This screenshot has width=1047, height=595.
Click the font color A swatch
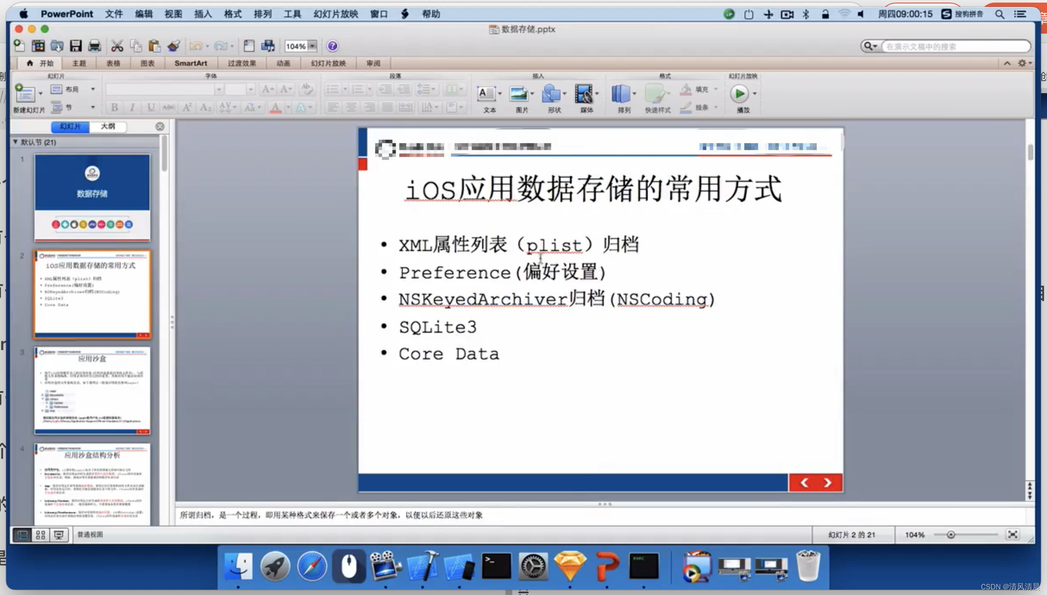pos(275,107)
